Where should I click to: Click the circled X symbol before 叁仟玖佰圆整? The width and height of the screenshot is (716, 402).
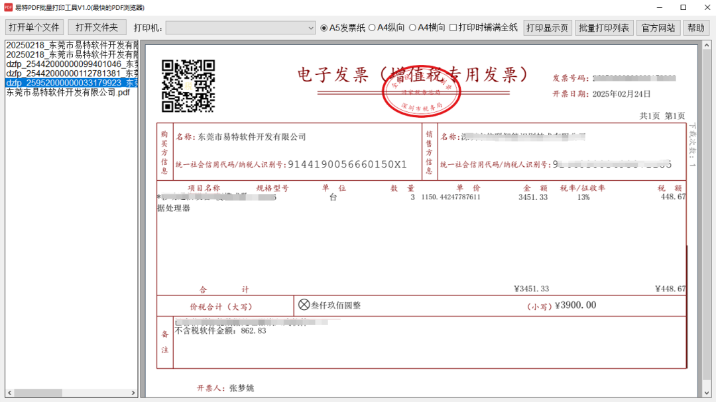coord(304,305)
